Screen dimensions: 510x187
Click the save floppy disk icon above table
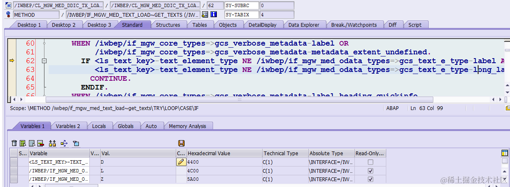(x=182, y=143)
